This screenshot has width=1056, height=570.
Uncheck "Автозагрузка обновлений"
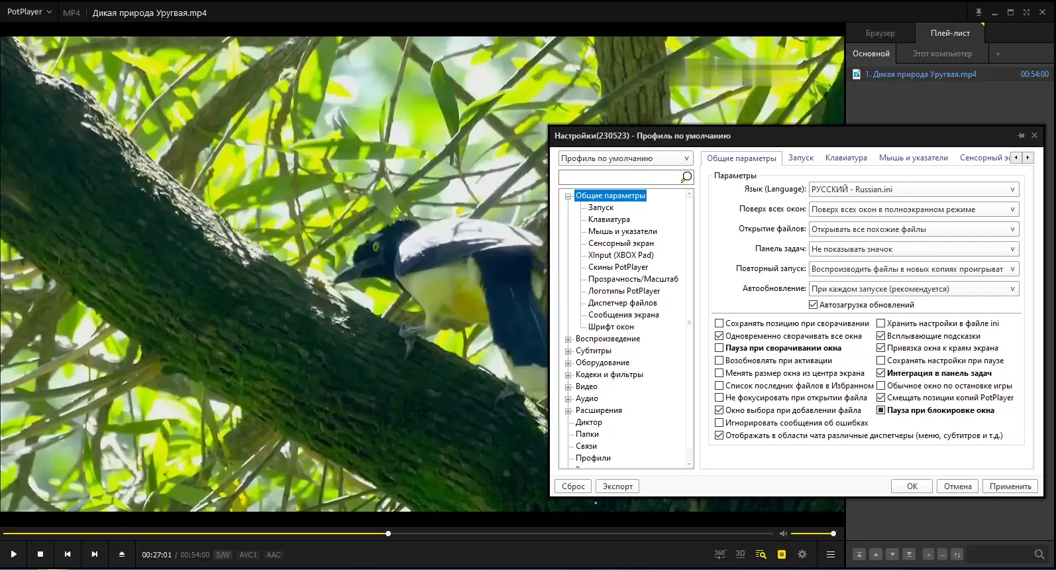(x=813, y=305)
